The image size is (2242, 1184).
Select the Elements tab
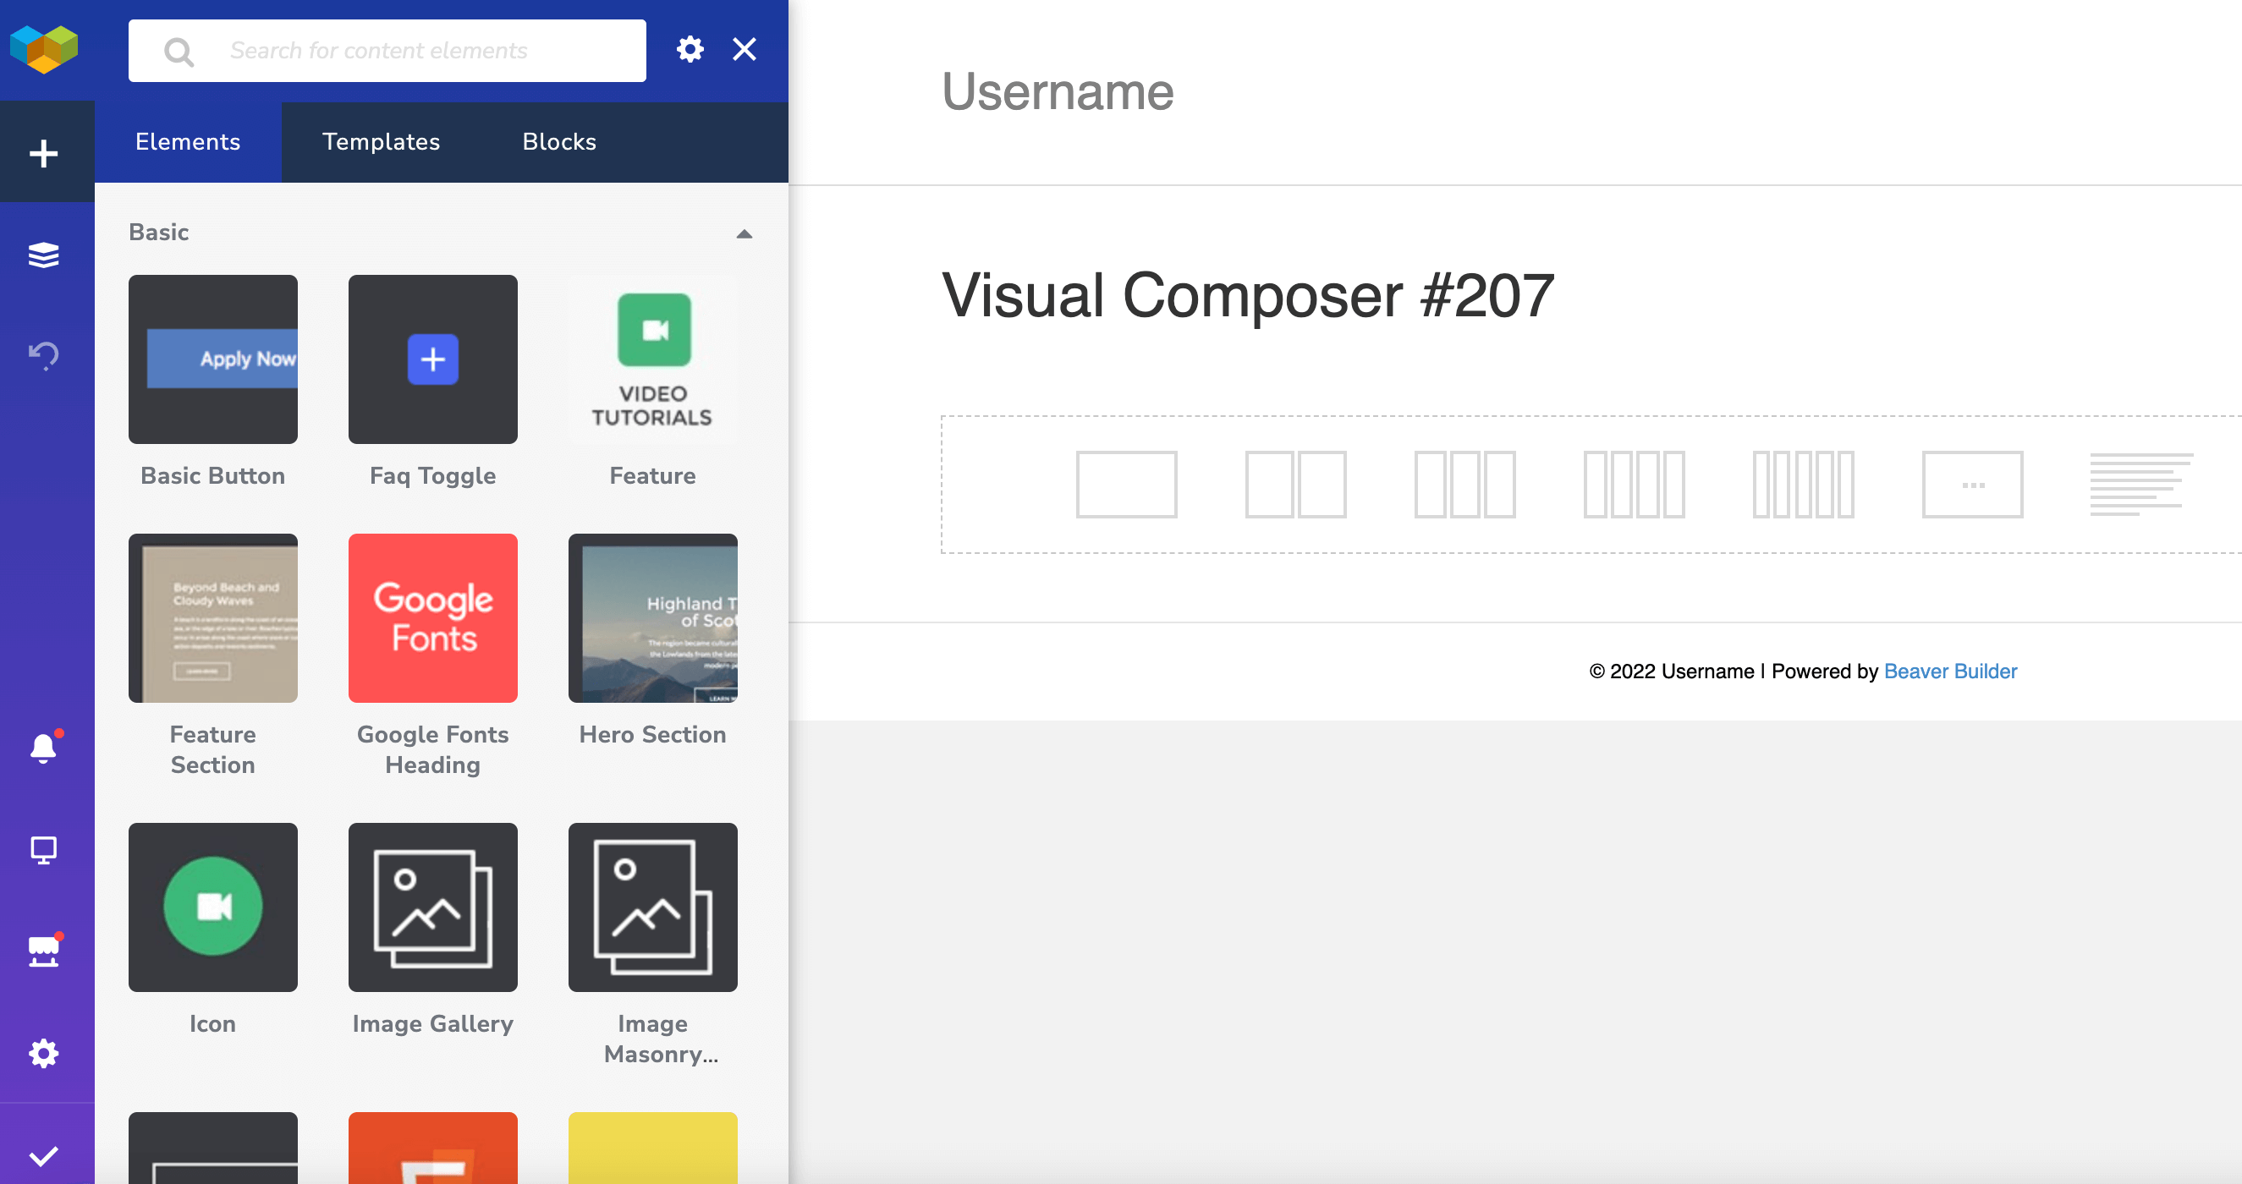pos(187,142)
